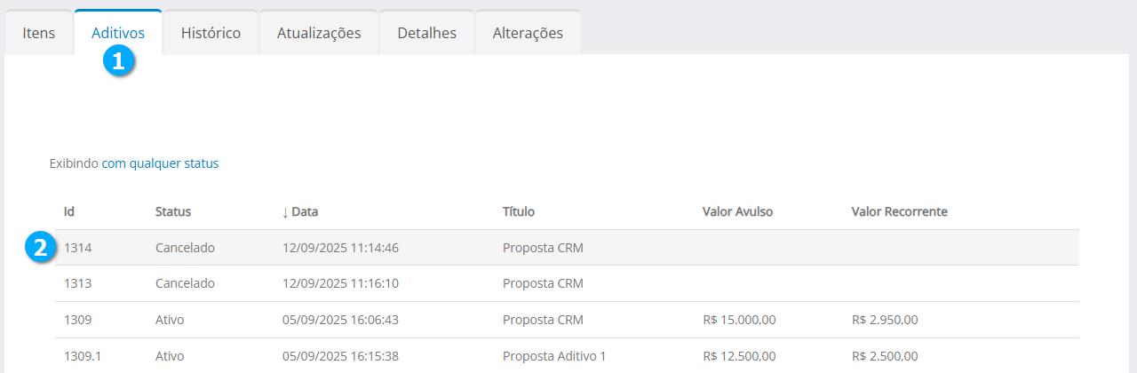
Task: Show the Alterações tab
Action: point(528,33)
